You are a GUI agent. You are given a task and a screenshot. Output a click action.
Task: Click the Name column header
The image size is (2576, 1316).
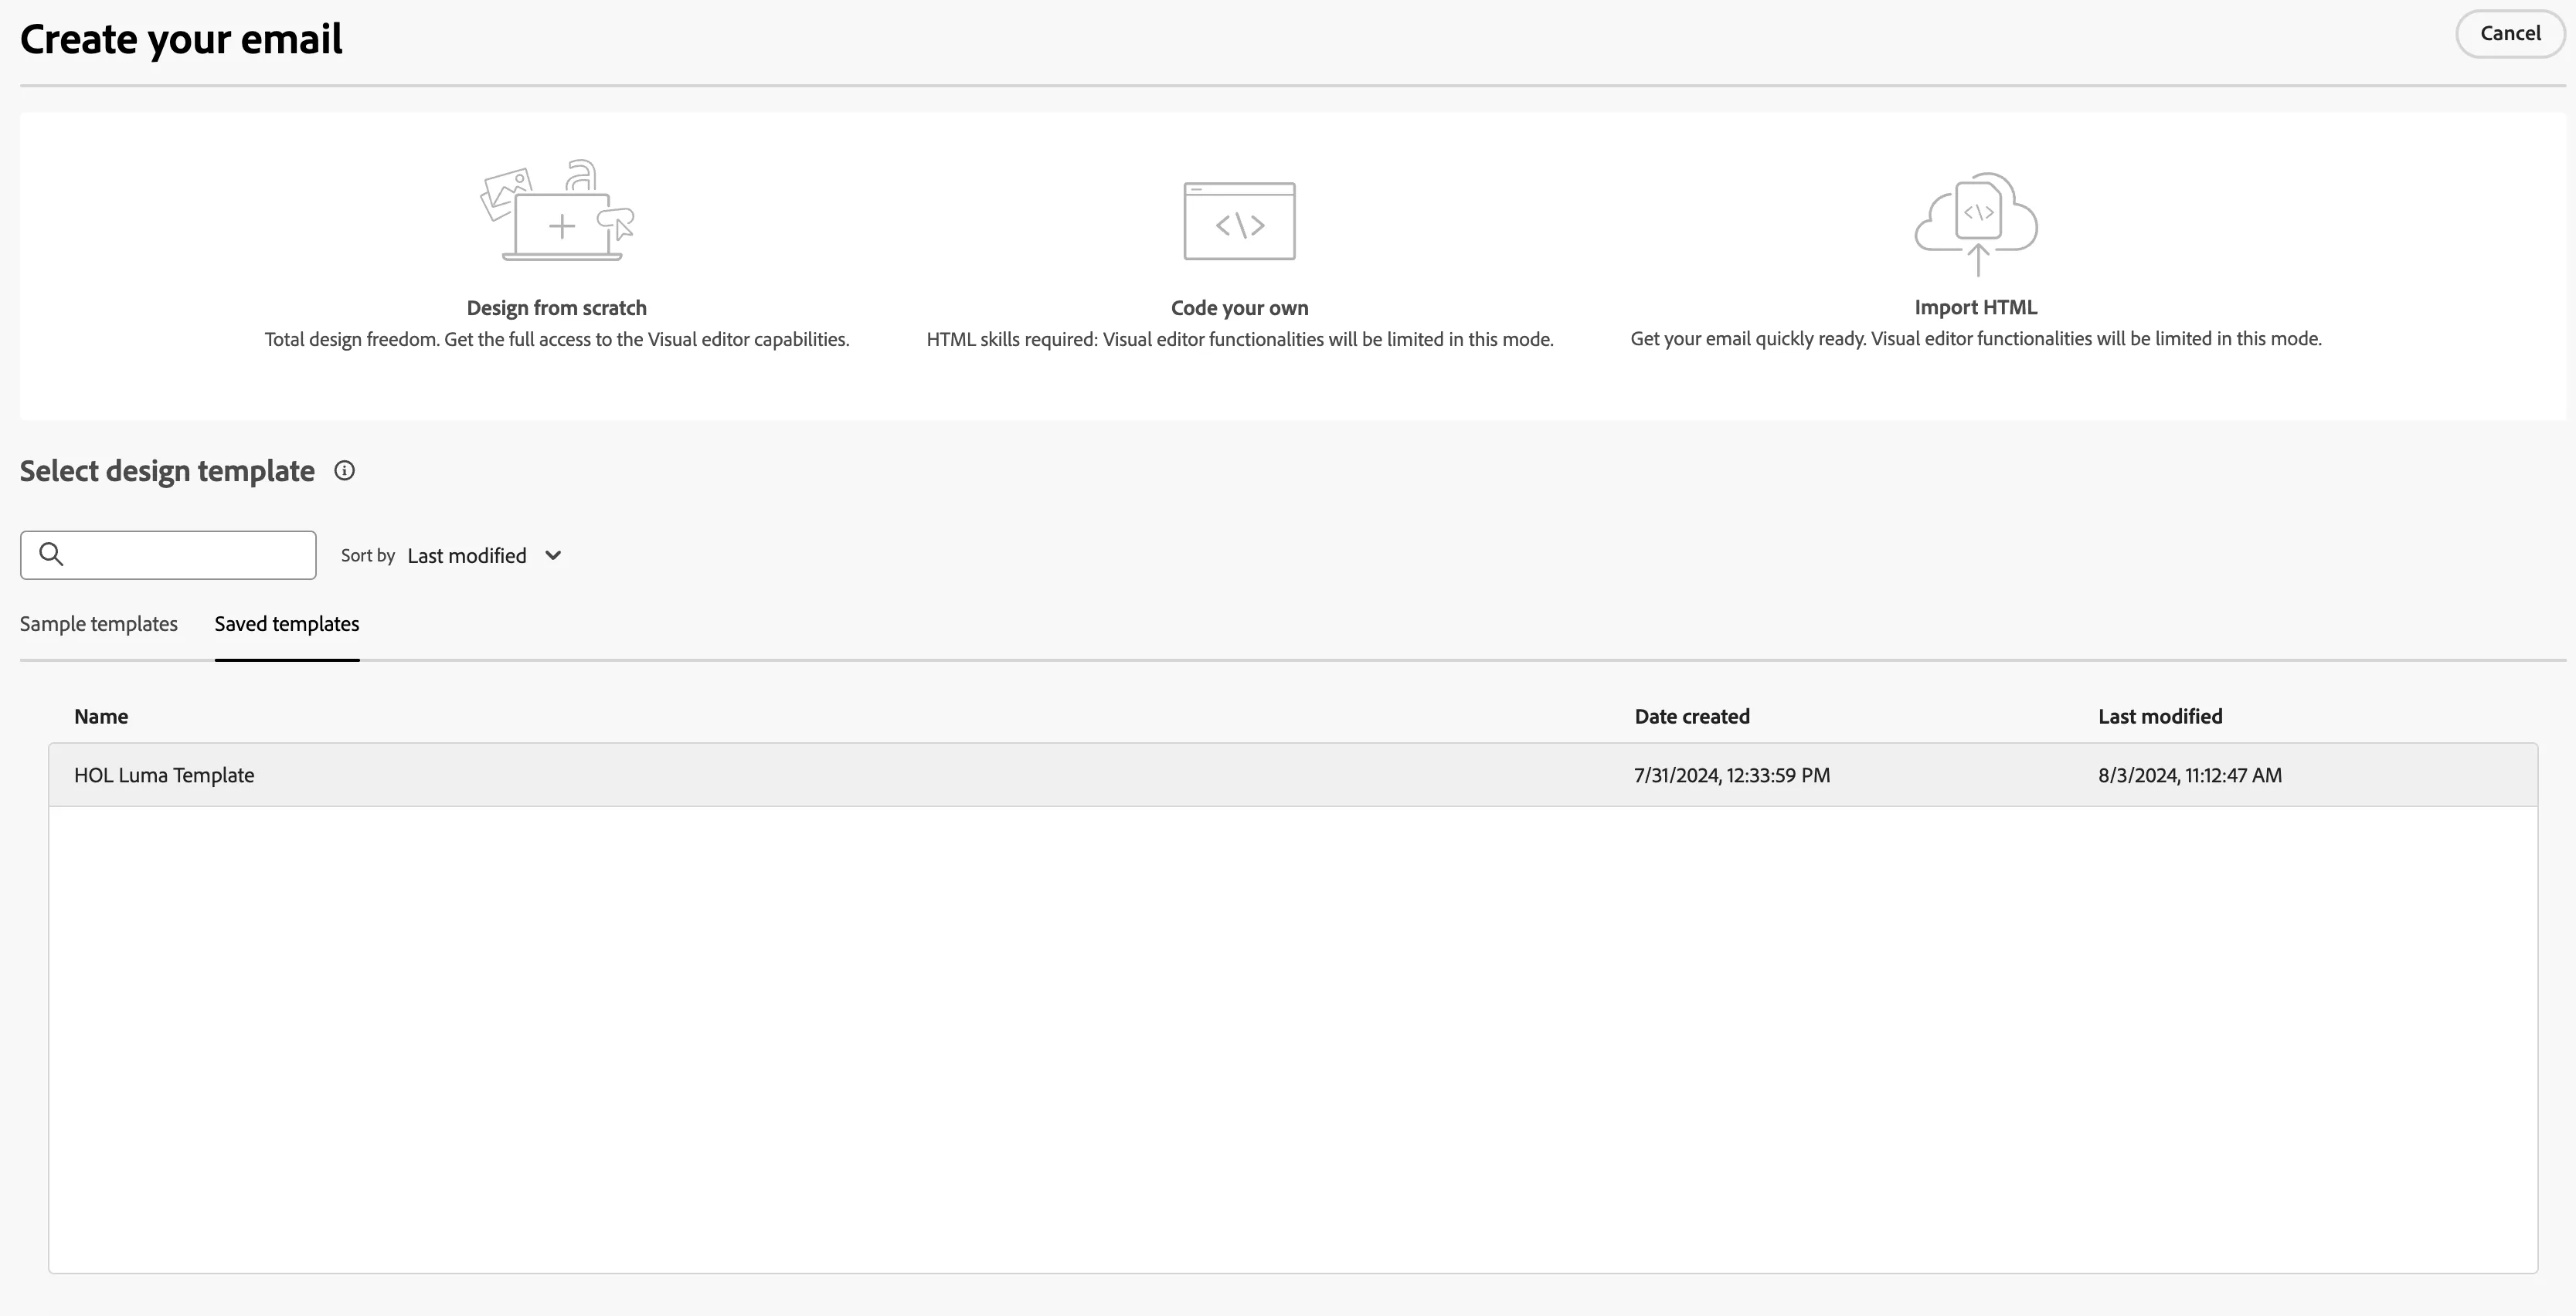pyautogui.click(x=101, y=717)
